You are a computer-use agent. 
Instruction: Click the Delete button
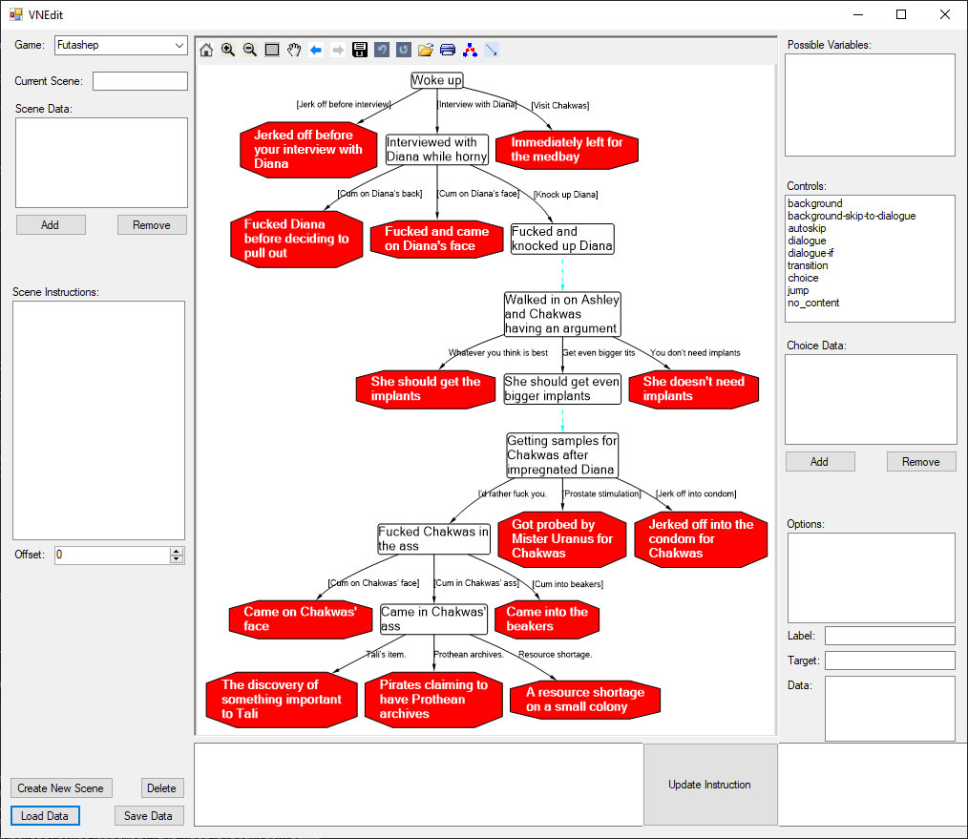[x=162, y=787]
